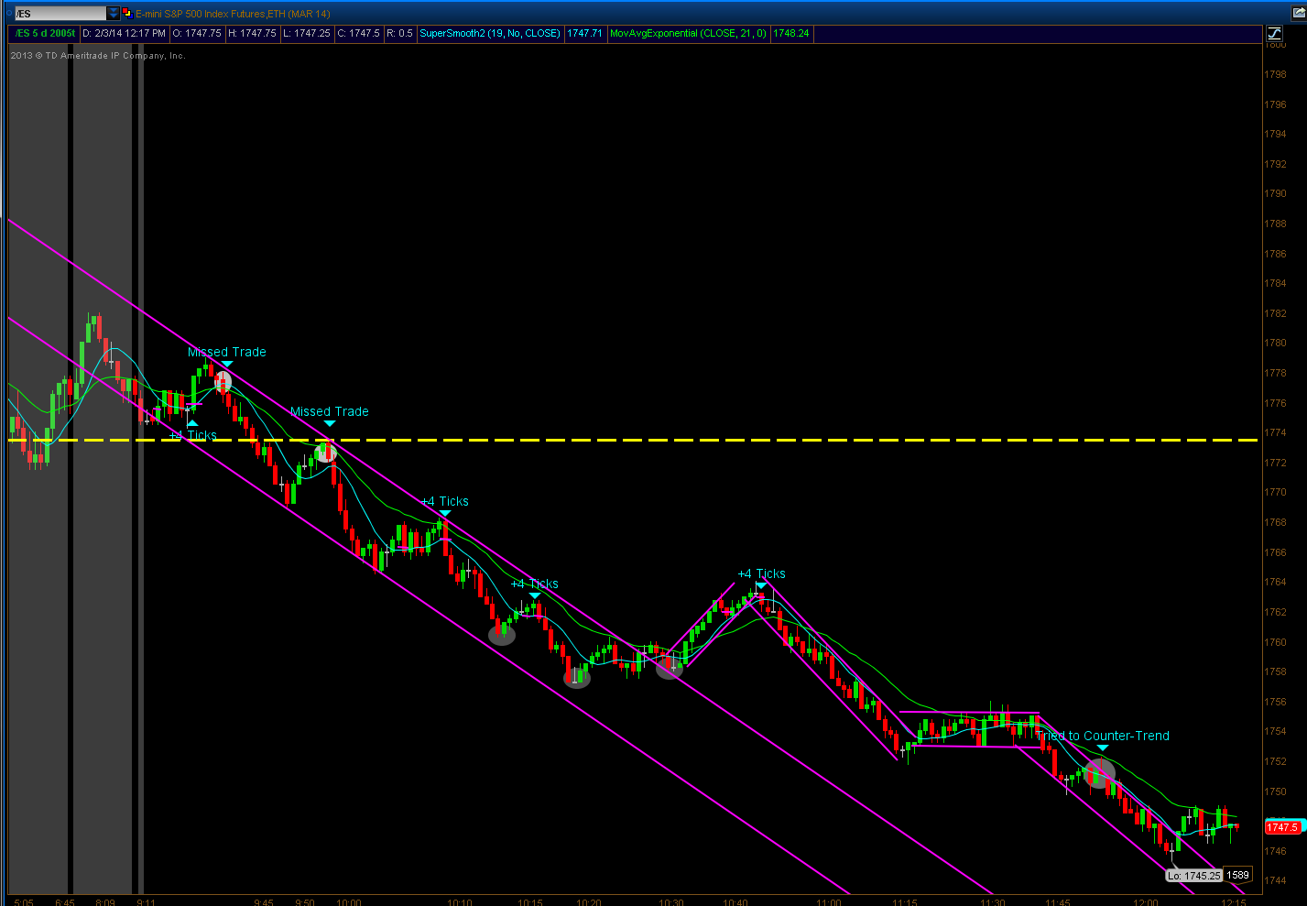The width and height of the screenshot is (1307, 906).
Task: Click the 1782 label on price axis
Action: tap(1275, 313)
